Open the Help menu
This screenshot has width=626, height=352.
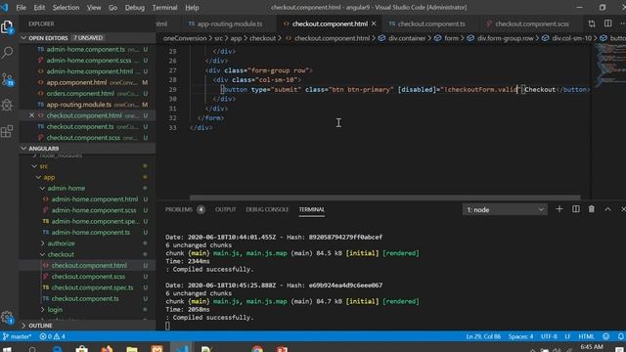click(x=192, y=8)
